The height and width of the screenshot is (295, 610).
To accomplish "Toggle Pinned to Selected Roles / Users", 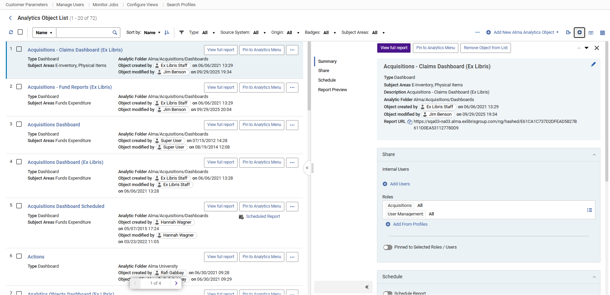I will click(388, 248).
